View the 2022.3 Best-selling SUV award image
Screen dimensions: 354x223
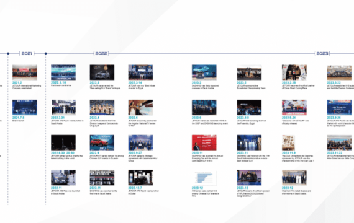pyautogui.click(x=102, y=72)
